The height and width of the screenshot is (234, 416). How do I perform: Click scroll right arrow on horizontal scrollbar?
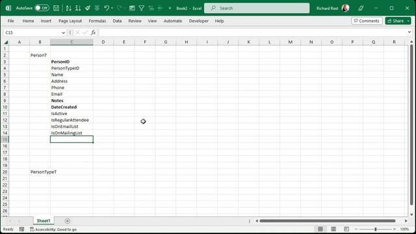coord(406,221)
